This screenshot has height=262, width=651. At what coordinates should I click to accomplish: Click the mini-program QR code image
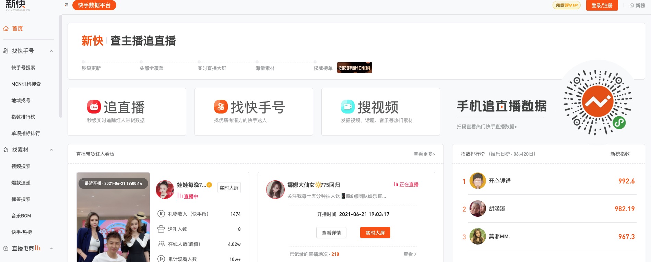point(598,102)
